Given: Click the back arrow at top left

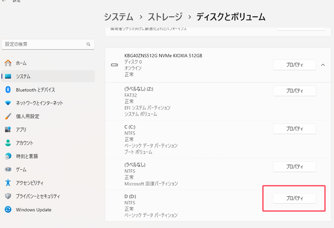Looking at the screenshot, I should point(4,2).
